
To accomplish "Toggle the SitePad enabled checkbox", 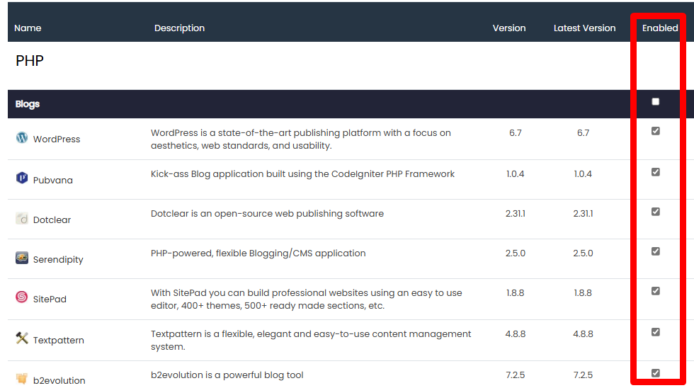I will [x=656, y=291].
